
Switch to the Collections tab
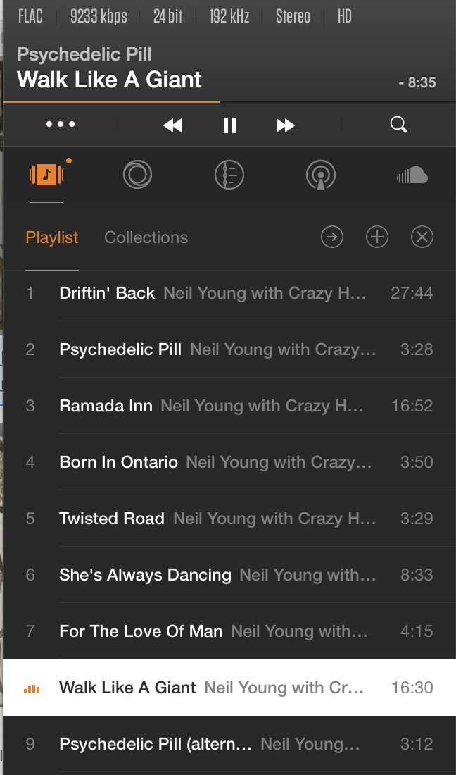point(146,237)
